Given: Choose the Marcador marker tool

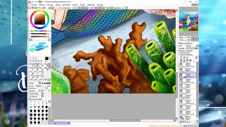Looking at the screenshot, I should coord(31,69).
